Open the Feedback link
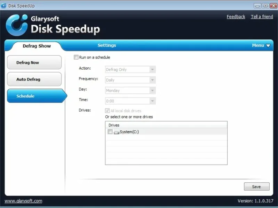278x208 pixels. pyautogui.click(x=236, y=17)
